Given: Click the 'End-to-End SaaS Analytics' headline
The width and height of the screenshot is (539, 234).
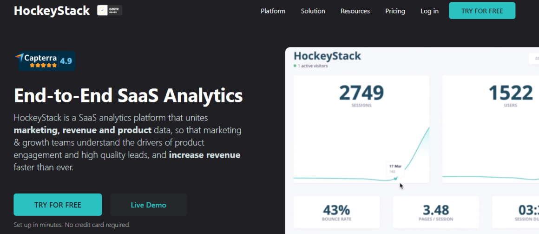Looking at the screenshot, I should 128,96.
